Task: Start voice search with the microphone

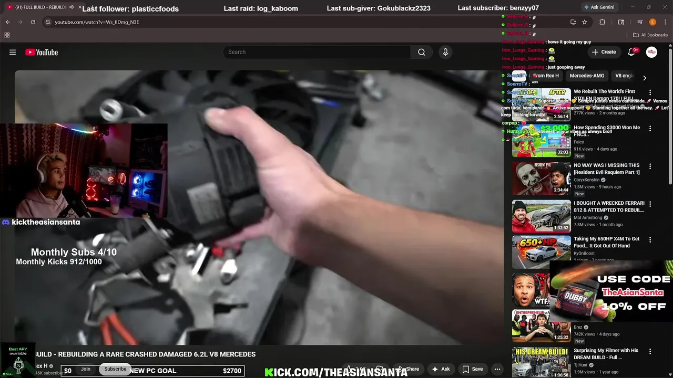Action: point(445,52)
